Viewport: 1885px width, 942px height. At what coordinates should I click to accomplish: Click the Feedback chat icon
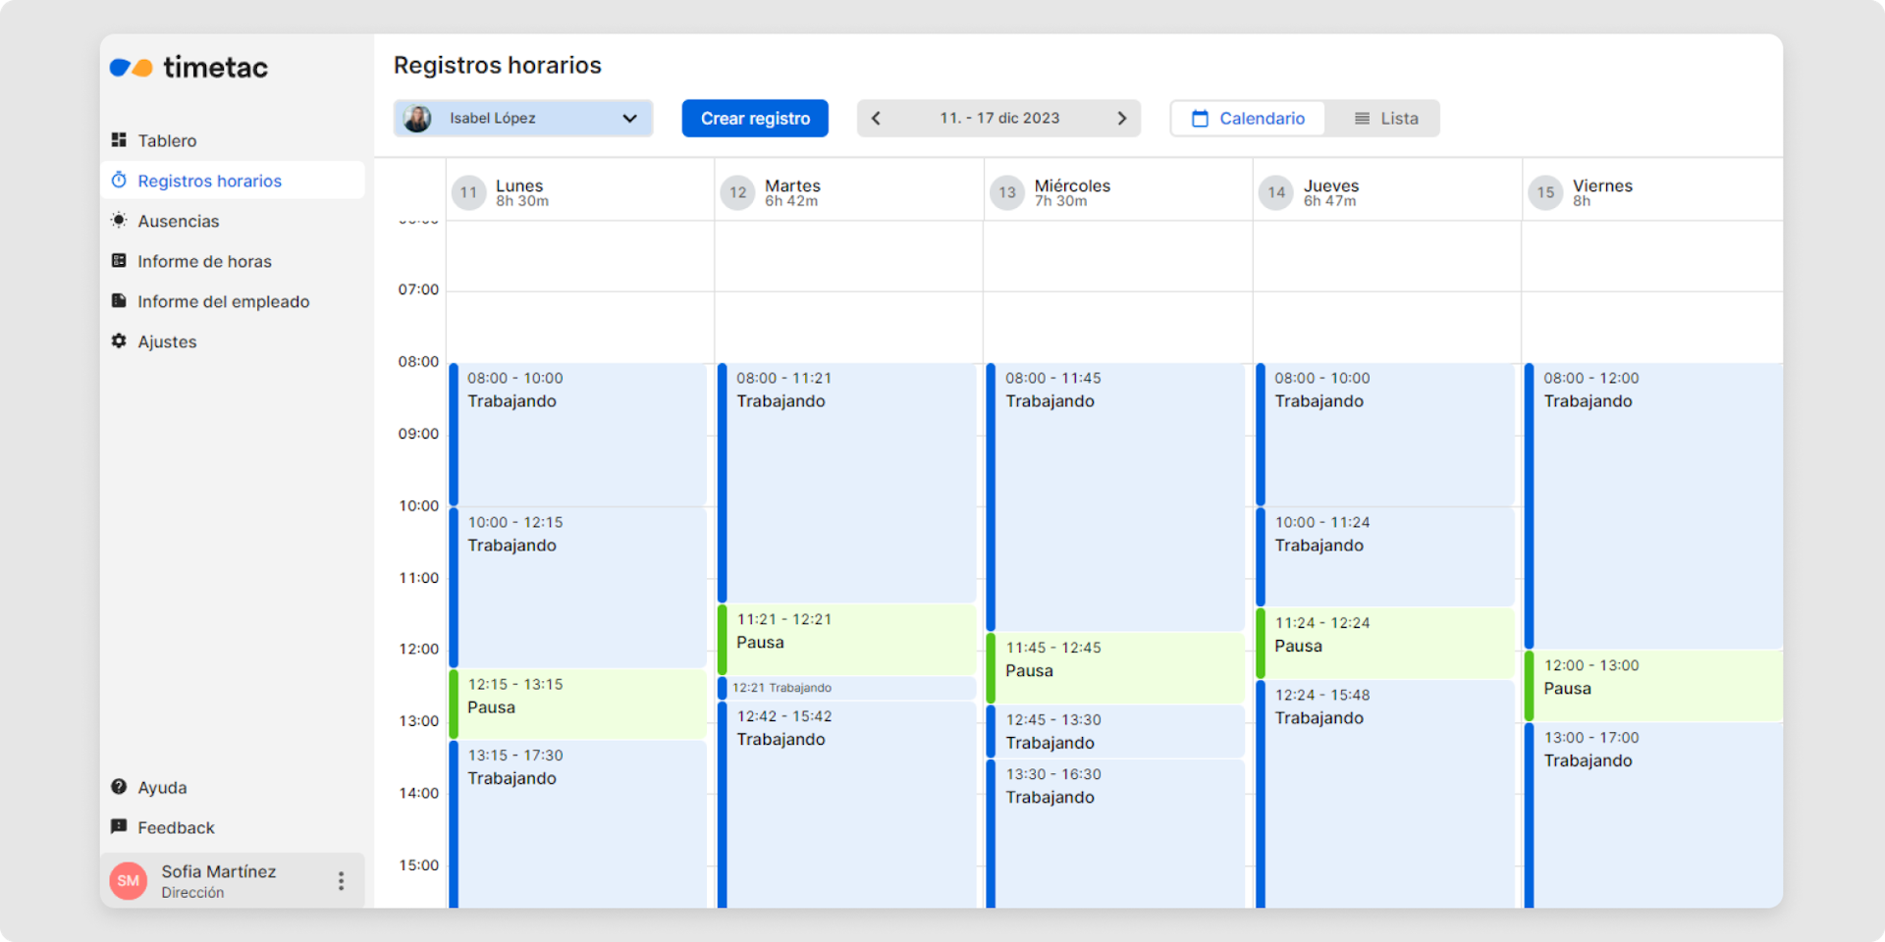tap(119, 827)
